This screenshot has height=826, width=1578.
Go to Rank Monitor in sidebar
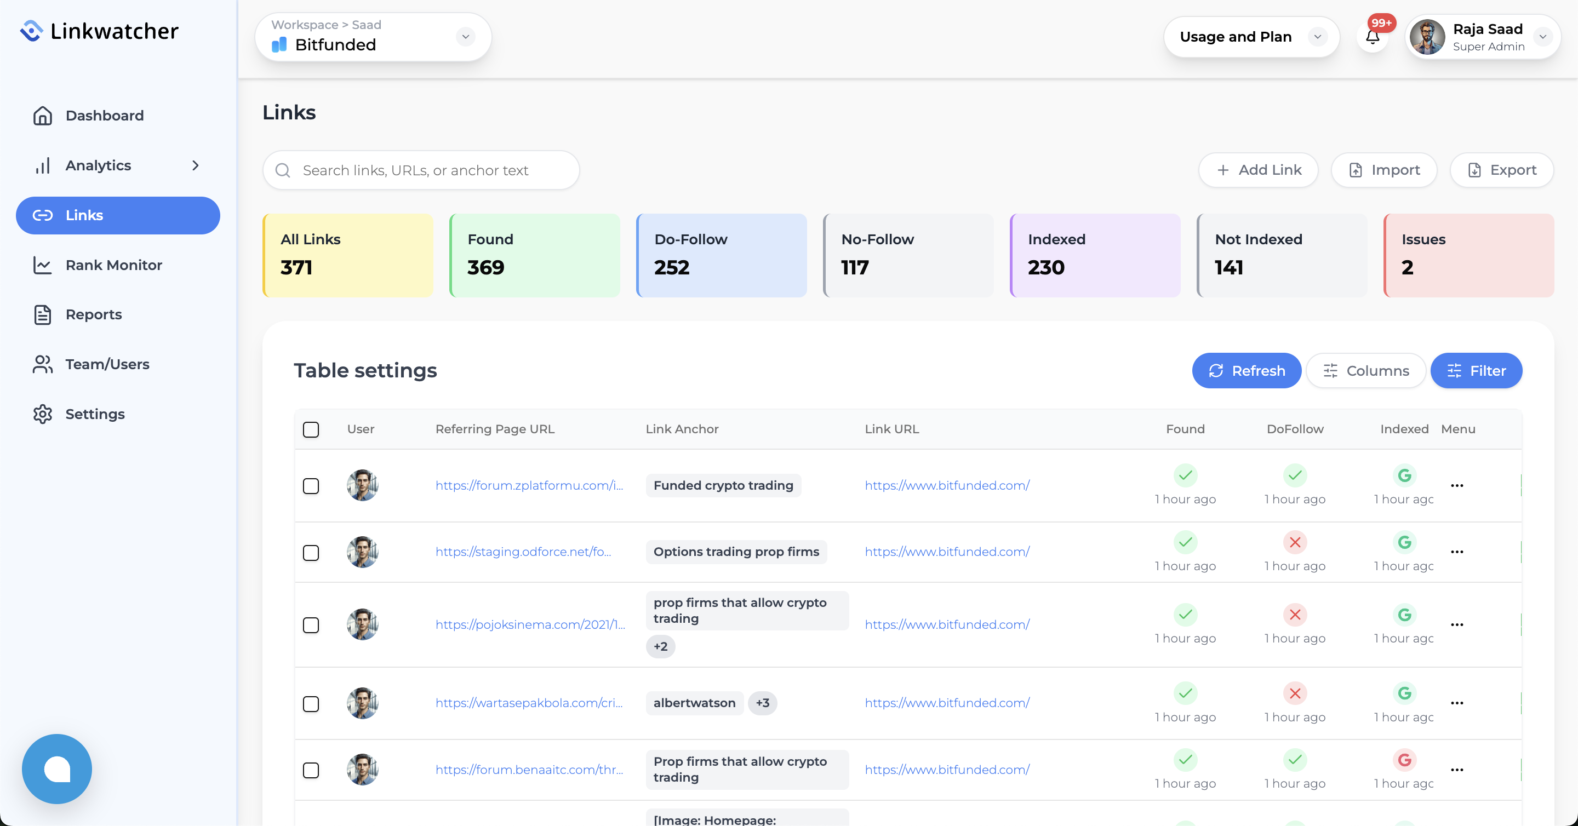click(x=113, y=265)
